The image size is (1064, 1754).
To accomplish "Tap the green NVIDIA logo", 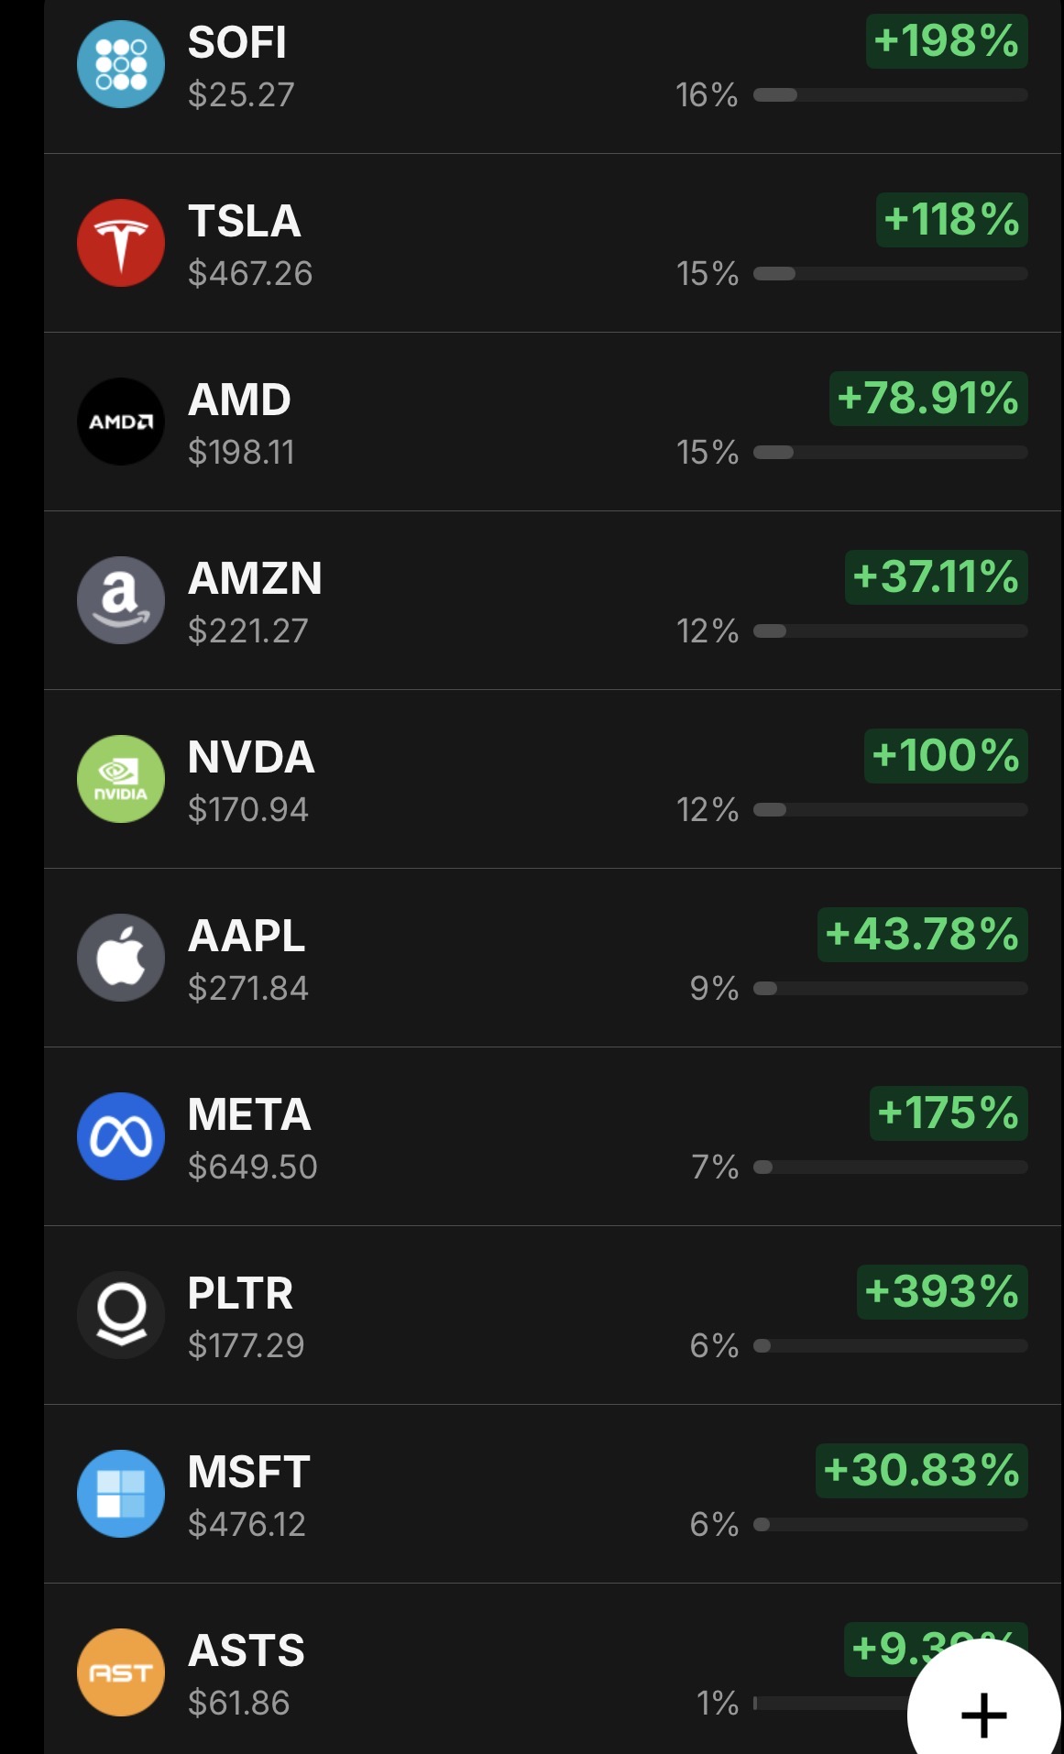I will click(x=121, y=779).
